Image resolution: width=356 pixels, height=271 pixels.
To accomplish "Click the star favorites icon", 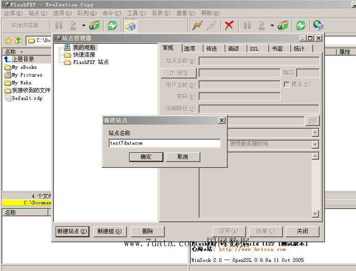I will pyautogui.click(x=8, y=41).
